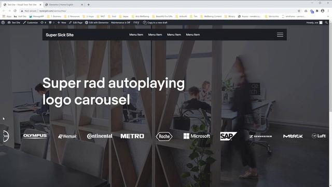
Task: Click the updates counter icon in admin bar
Action: [43, 22]
